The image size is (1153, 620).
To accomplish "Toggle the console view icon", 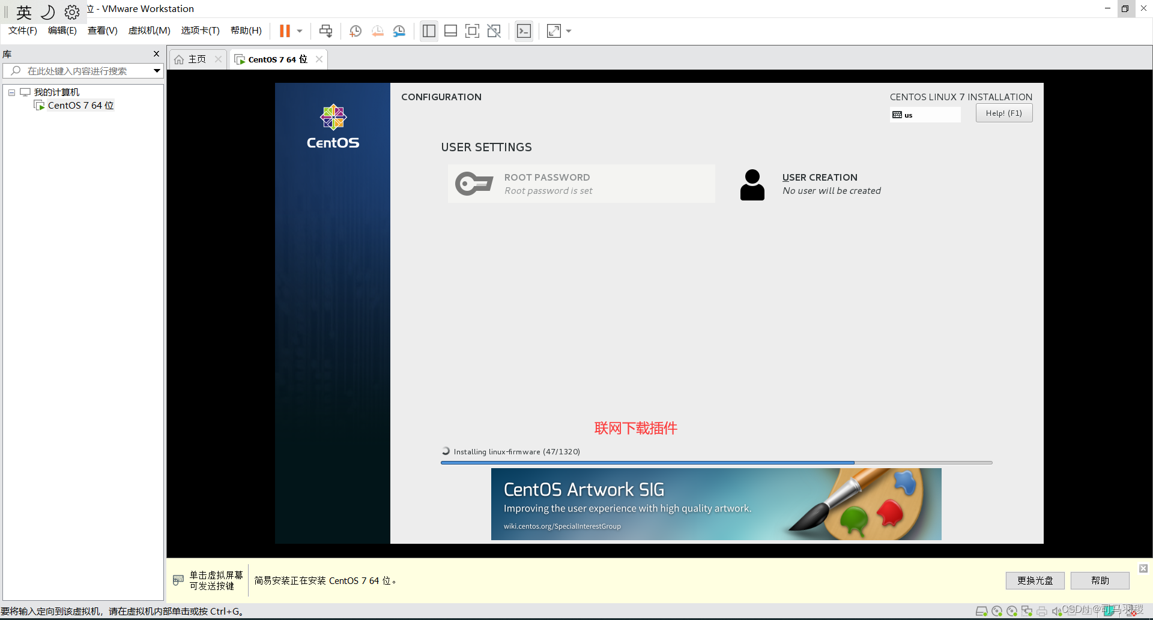I will point(524,31).
